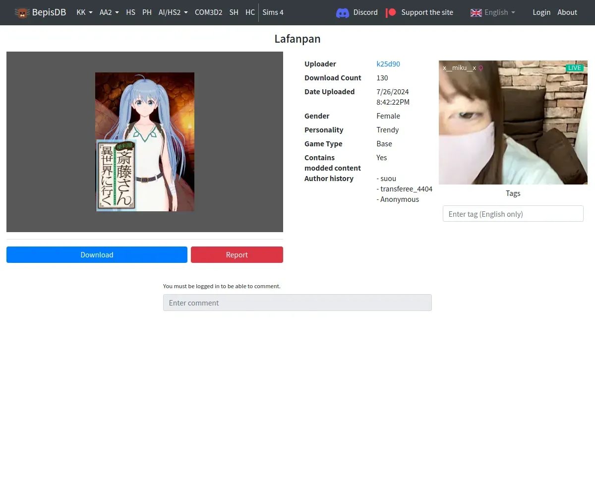Expand the AA2 dropdown menu
The image size is (595, 496).
(x=109, y=12)
